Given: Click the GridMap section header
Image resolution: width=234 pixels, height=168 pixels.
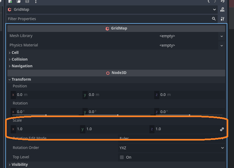Looking at the screenshot, I should click(x=116, y=28).
